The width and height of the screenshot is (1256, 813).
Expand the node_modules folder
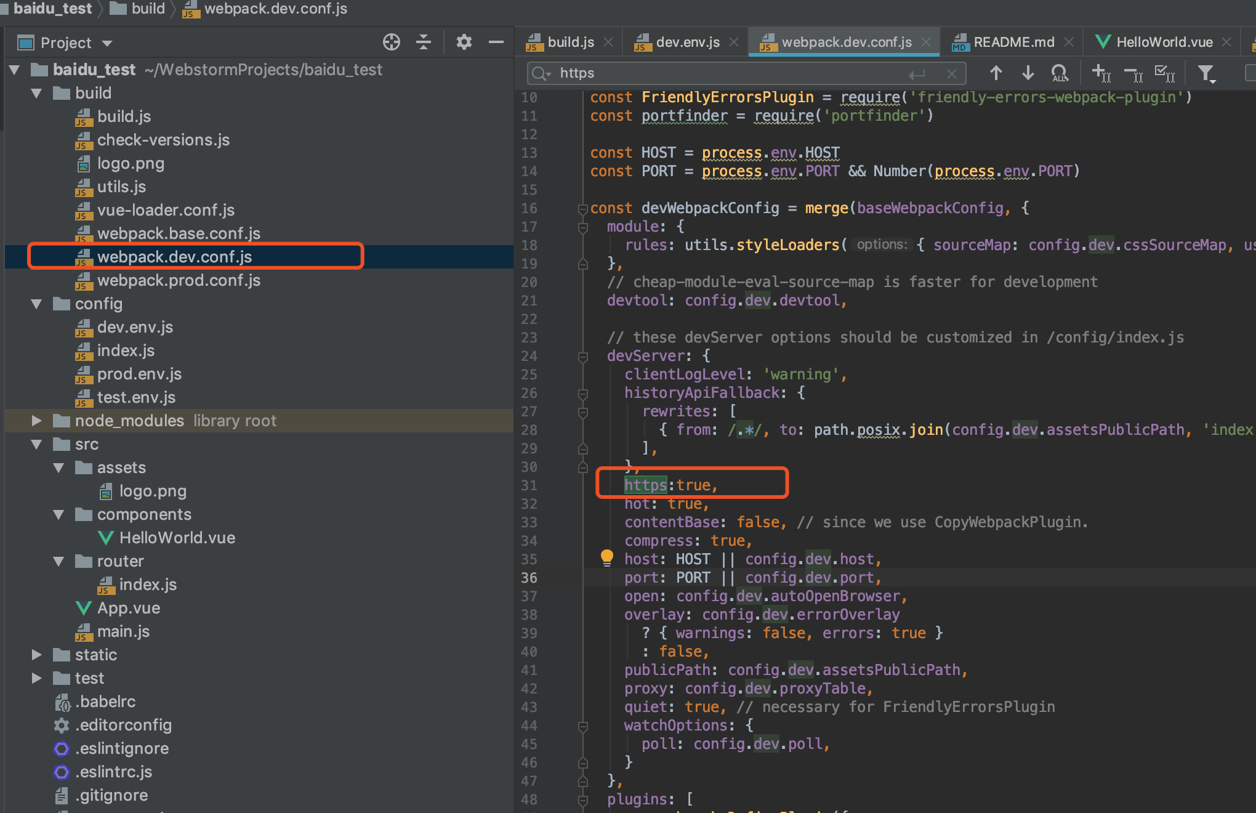[x=36, y=421]
